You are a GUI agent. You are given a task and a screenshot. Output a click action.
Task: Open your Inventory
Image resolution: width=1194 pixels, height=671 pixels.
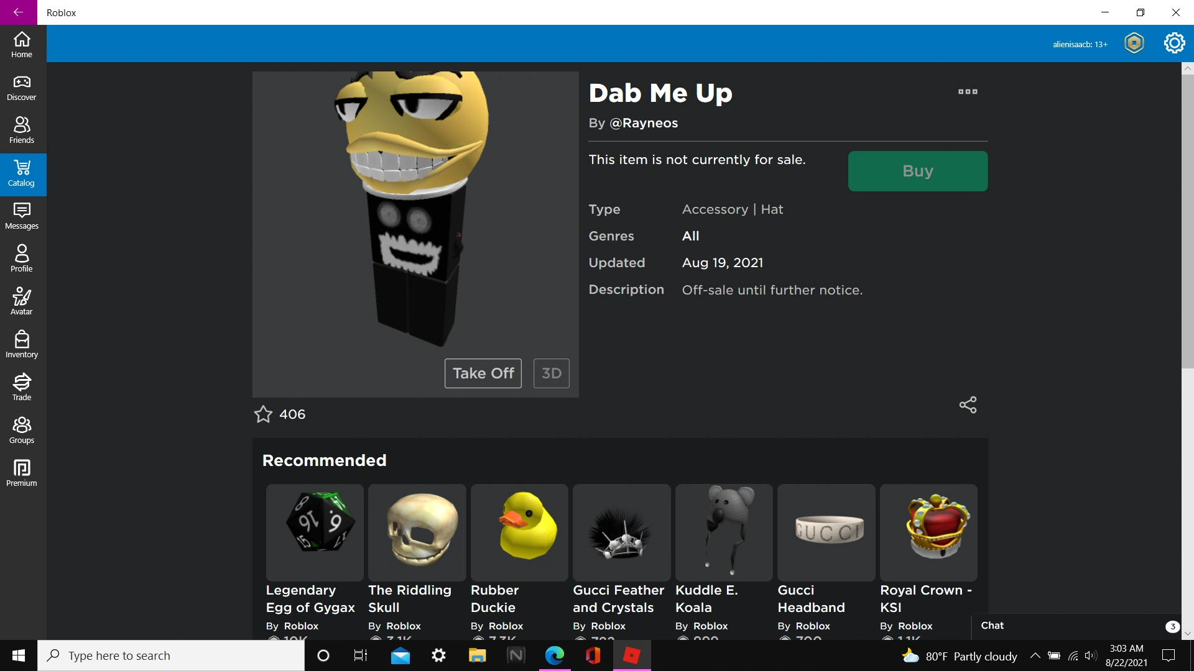(22, 344)
